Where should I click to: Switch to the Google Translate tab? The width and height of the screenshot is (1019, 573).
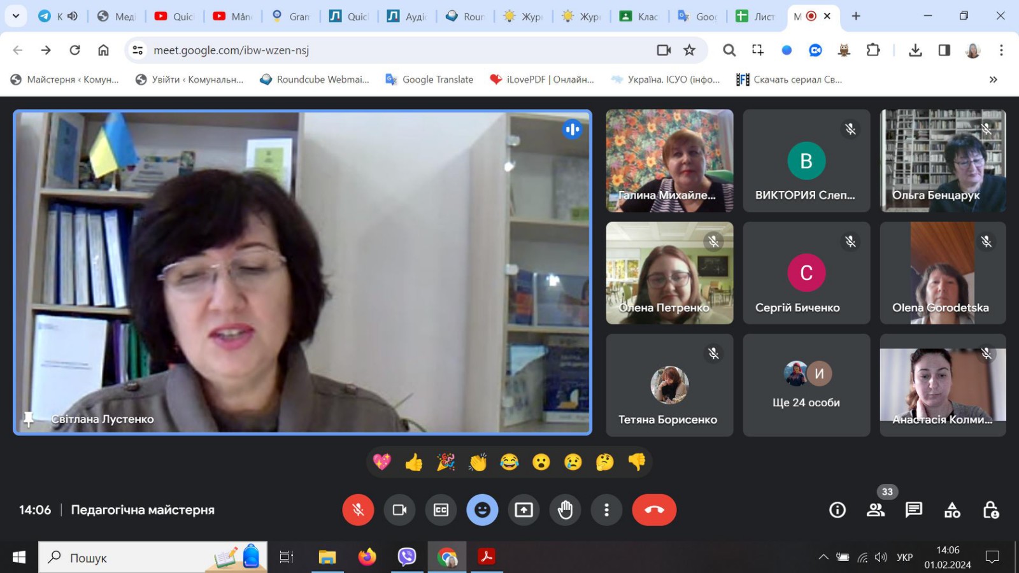click(697, 17)
